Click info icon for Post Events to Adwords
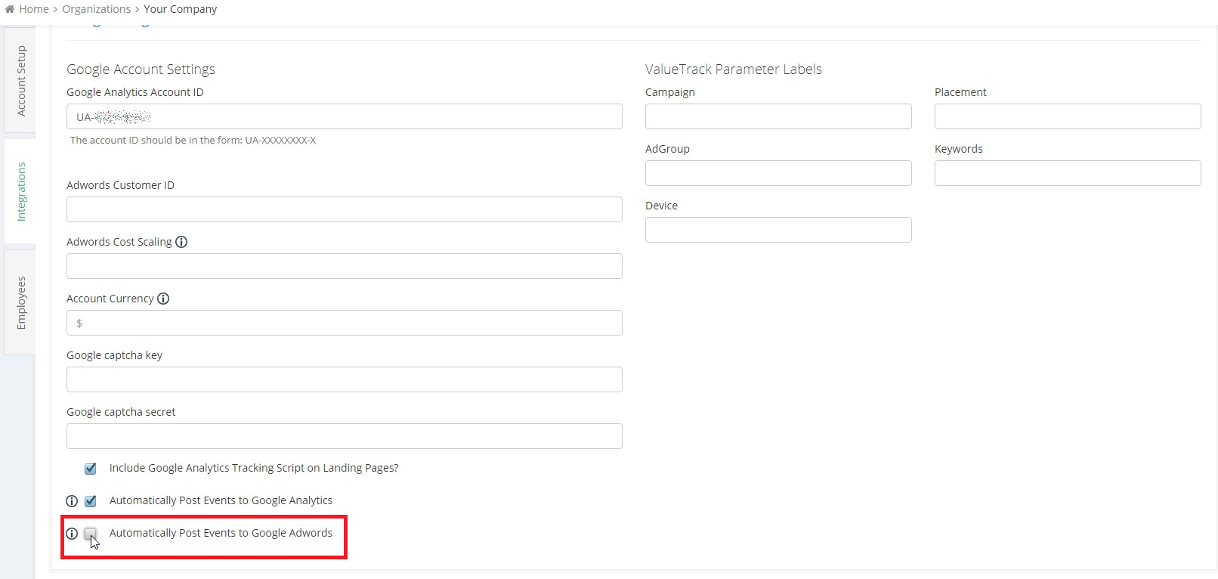The height and width of the screenshot is (579, 1218). coord(72,534)
